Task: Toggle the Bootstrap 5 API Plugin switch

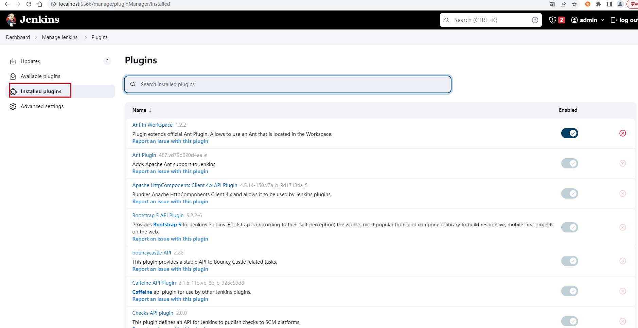Action: [x=570, y=227]
